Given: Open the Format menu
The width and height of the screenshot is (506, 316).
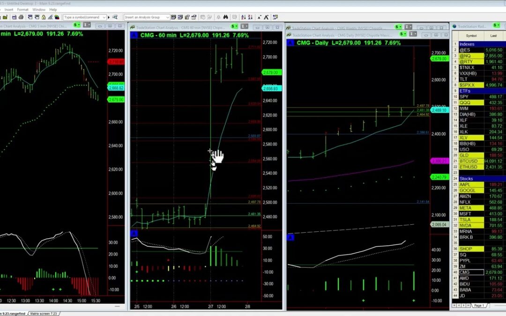Looking at the screenshot, I should [x=22, y=9].
